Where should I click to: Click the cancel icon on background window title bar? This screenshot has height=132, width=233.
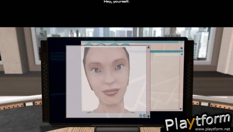click(180, 42)
